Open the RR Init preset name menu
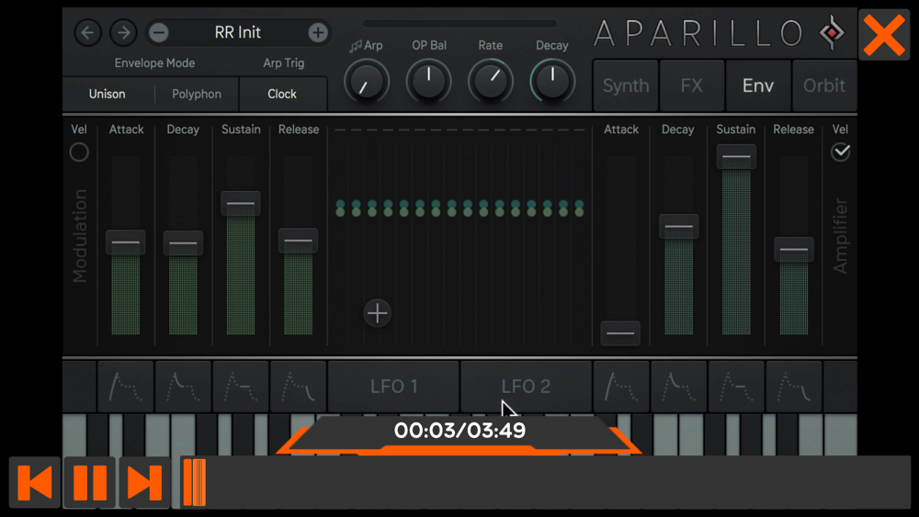Screen dimensions: 919x517 pyautogui.click(x=238, y=32)
